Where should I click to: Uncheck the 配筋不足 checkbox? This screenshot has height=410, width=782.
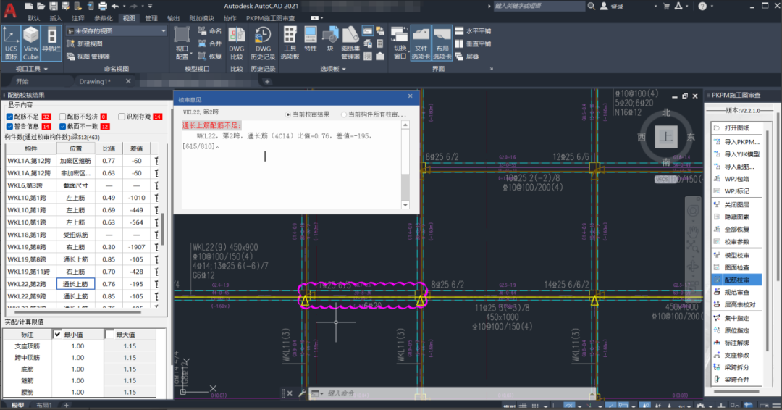(9, 117)
